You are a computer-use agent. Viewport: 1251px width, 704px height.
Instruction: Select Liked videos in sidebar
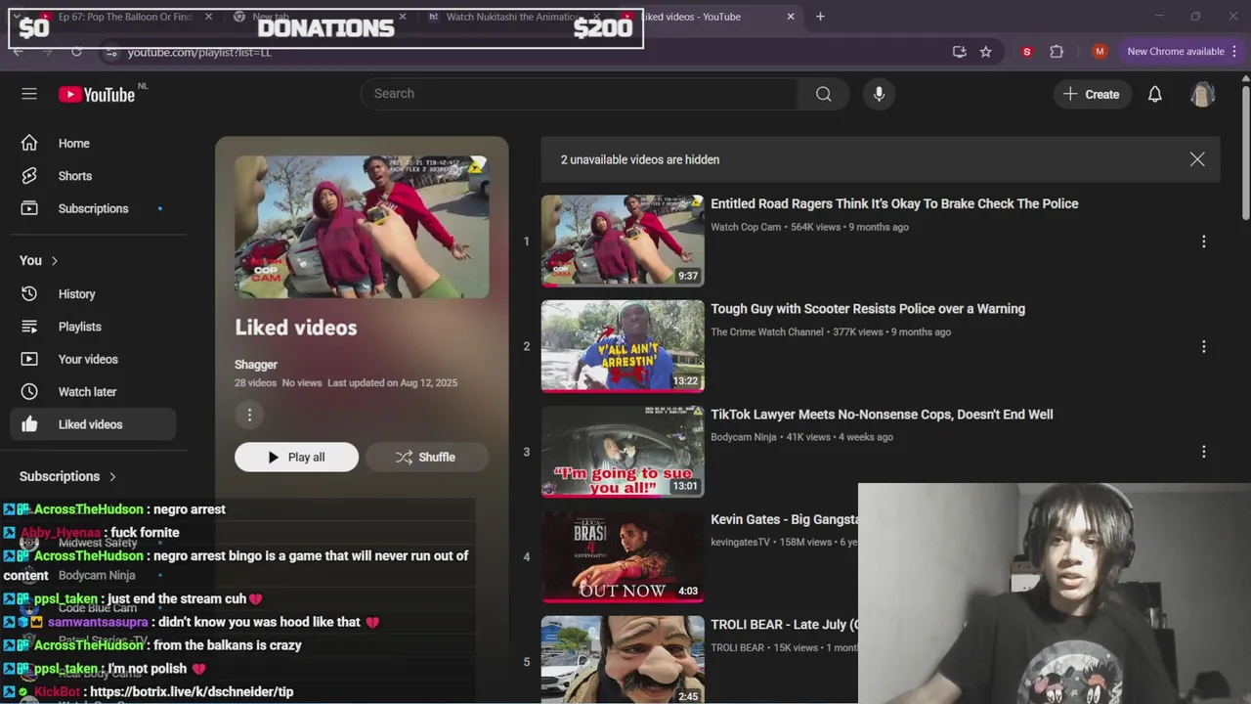(93, 424)
